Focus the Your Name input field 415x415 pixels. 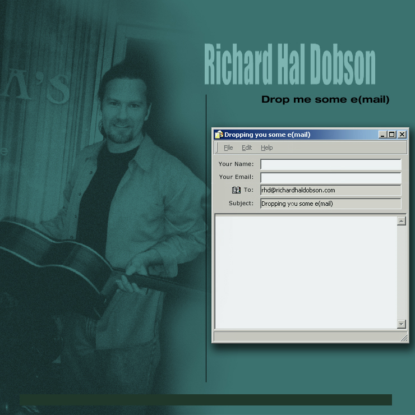(x=331, y=164)
